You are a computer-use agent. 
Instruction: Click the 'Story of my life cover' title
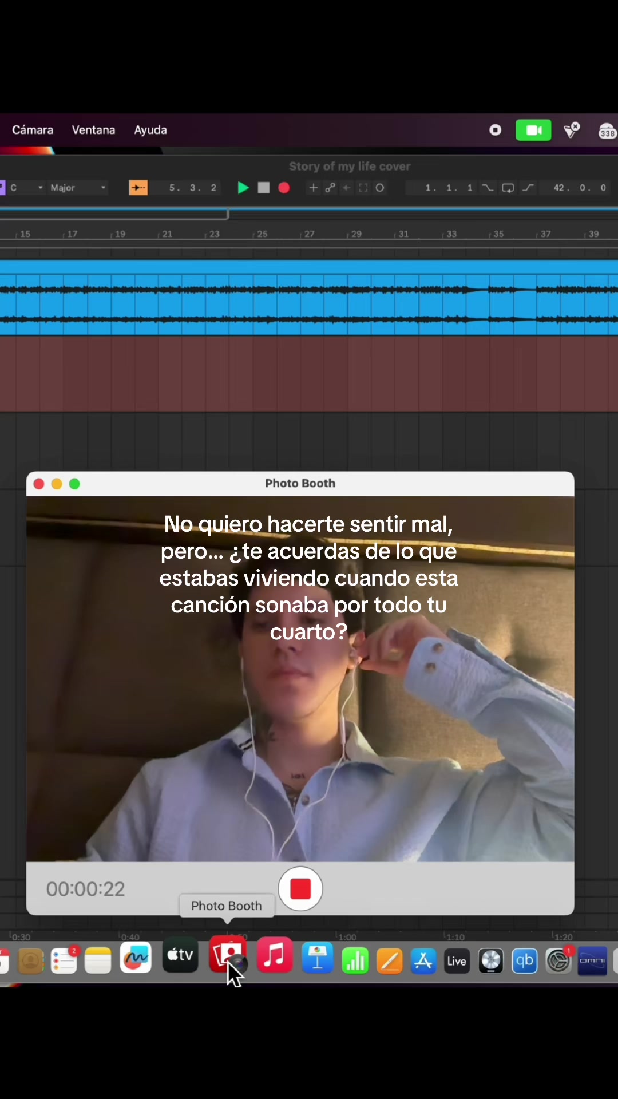350,167
